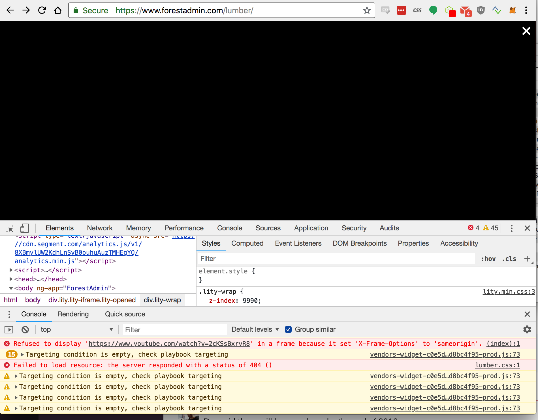Open the lity.min.css:3 stylesheet link
Image resolution: width=538 pixels, height=420 pixels.
pos(509,292)
